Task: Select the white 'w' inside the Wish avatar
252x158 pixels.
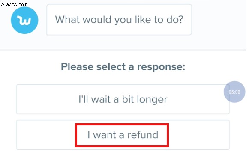Action: [x=24, y=21]
